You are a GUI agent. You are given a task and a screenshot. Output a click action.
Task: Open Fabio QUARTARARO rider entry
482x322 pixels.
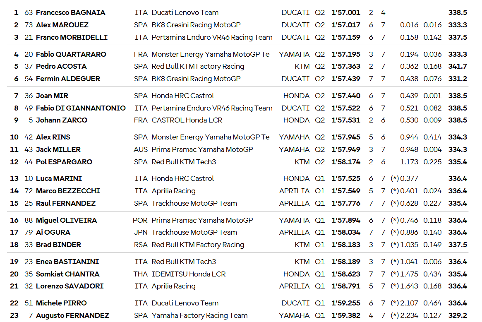(71, 54)
